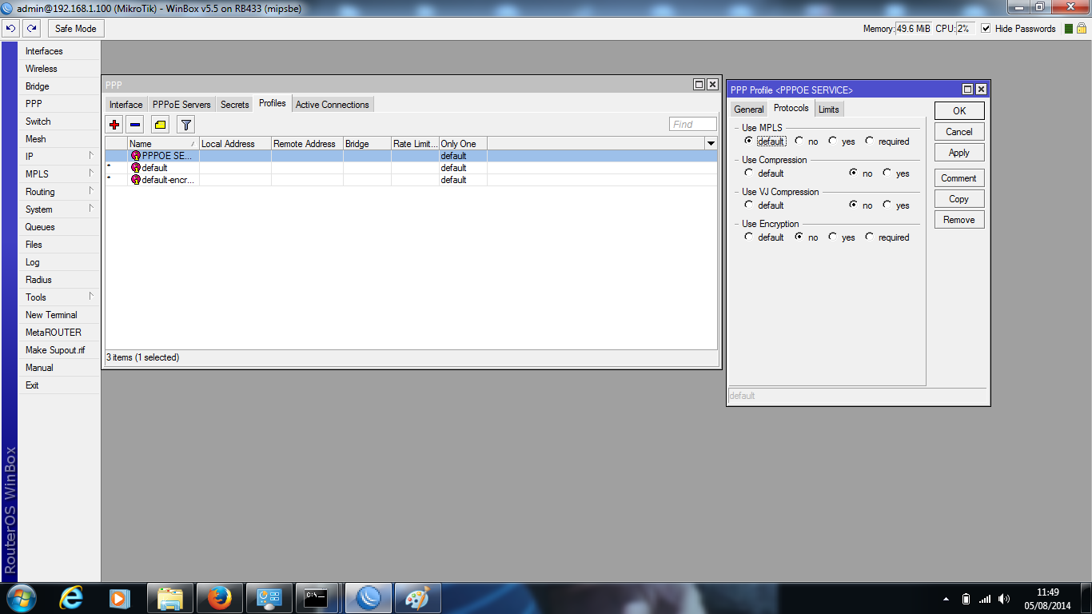1092x614 pixels.
Task: Click the battery tray icon
Action: click(966, 599)
